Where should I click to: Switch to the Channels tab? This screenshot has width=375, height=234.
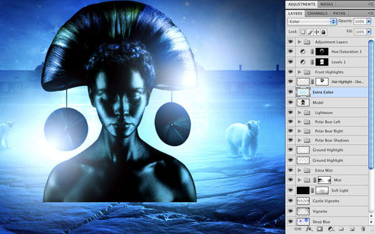point(317,13)
